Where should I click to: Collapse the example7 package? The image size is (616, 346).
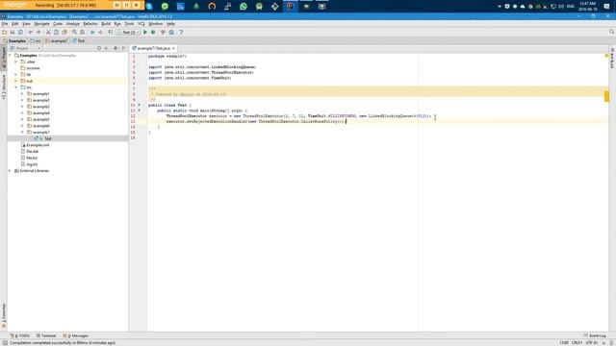[22, 133]
